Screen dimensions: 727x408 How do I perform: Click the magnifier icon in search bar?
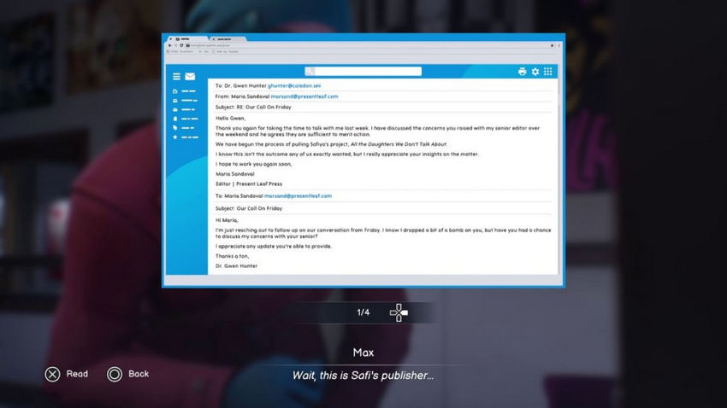pos(310,72)
